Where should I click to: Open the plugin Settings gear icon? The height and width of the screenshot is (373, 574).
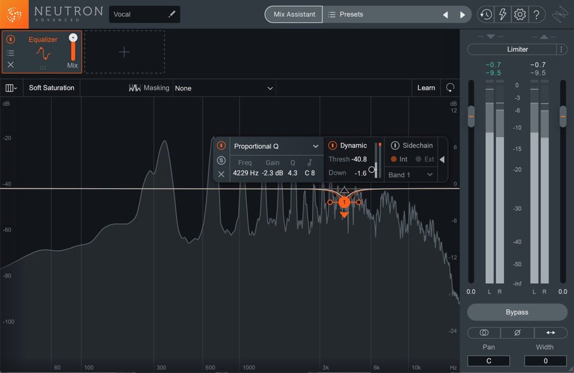(x=519, y=14)
